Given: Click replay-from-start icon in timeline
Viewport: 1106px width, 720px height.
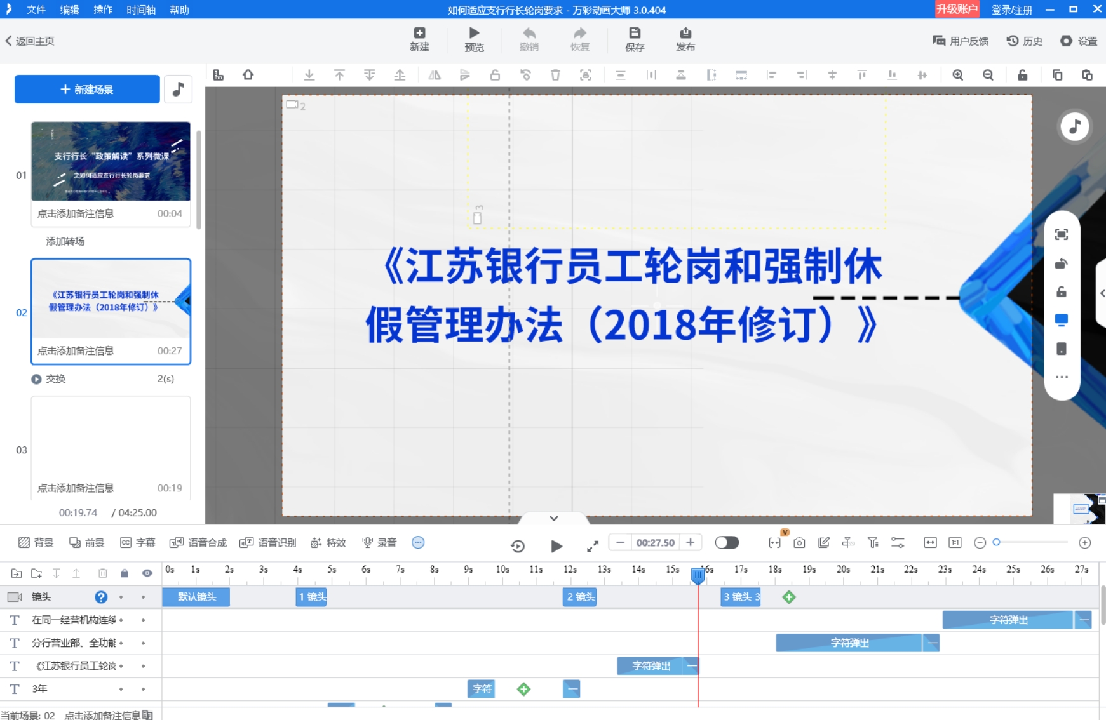Looking at the screenshot, I should tap(518, 546).
